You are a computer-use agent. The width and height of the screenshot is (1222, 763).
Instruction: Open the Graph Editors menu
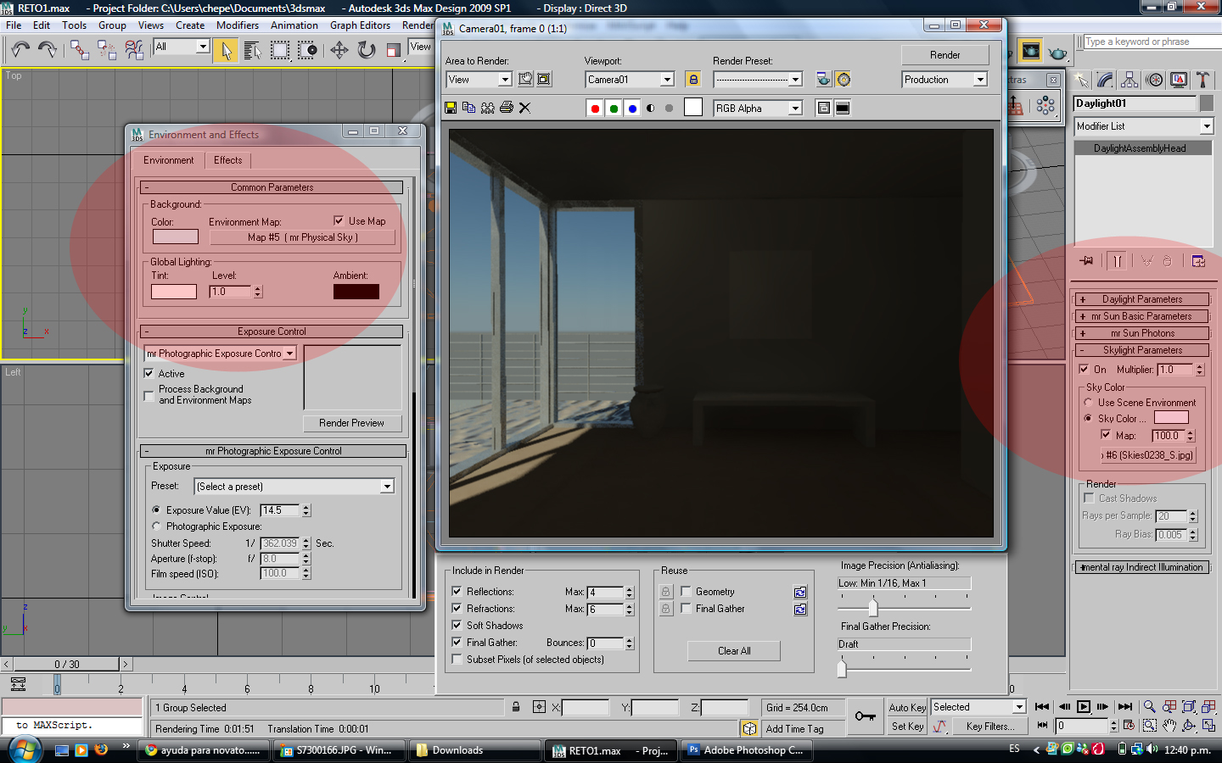(360, 25)
